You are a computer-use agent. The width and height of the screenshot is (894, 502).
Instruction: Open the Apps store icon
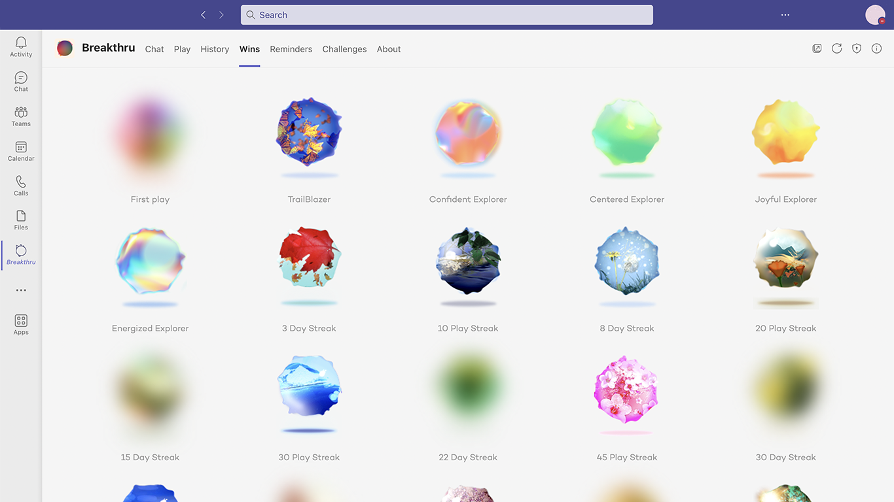[x=21, y=324]
